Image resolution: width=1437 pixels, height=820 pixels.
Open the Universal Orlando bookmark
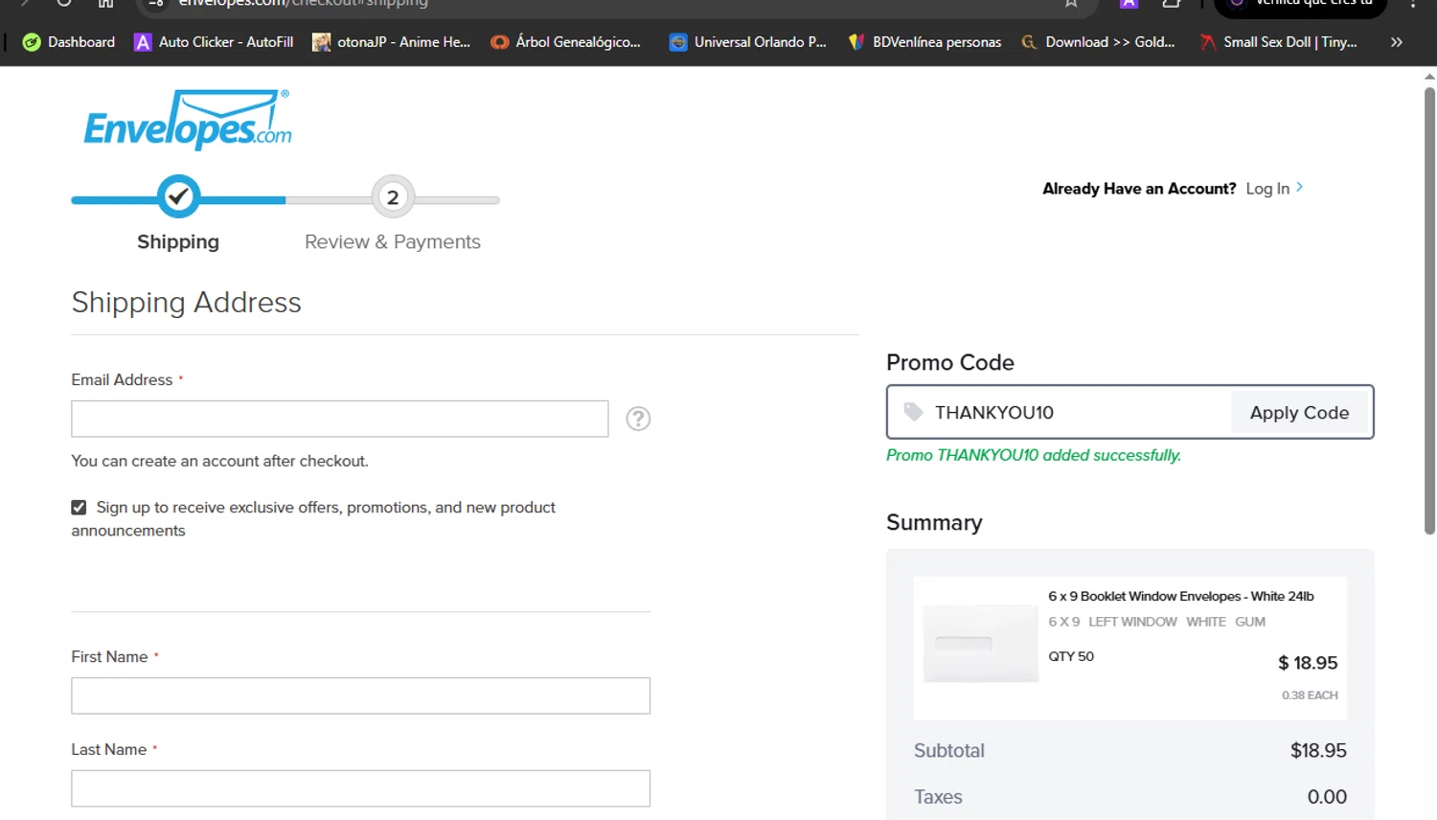(x=747, y=42)
